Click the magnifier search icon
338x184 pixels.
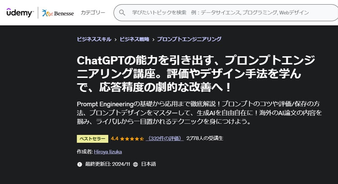pos(122,13)
